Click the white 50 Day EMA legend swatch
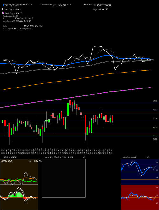 pyautogui.click(x=3, y=9)
